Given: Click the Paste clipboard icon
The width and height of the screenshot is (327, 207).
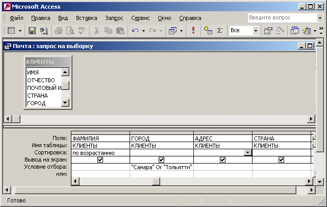Looking at the screenshot, I should point(120,31).
